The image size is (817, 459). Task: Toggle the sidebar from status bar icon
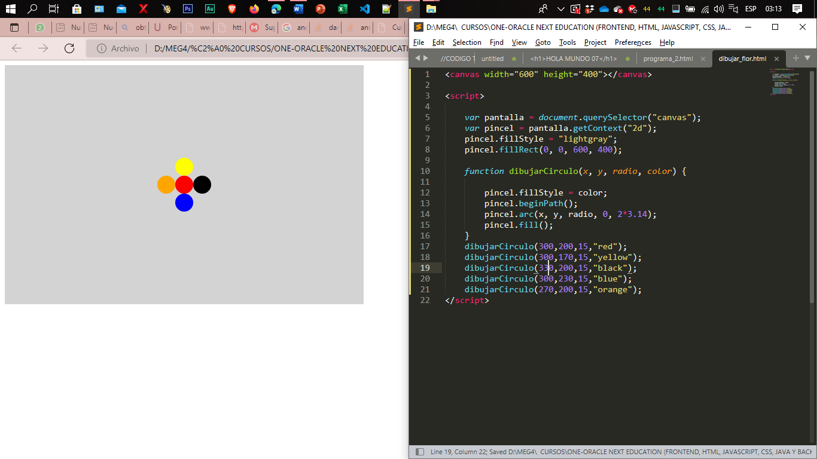pos(420,452)
